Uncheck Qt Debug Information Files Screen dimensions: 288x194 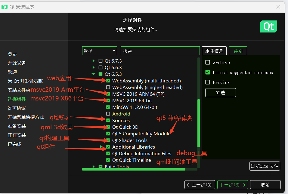108,153
